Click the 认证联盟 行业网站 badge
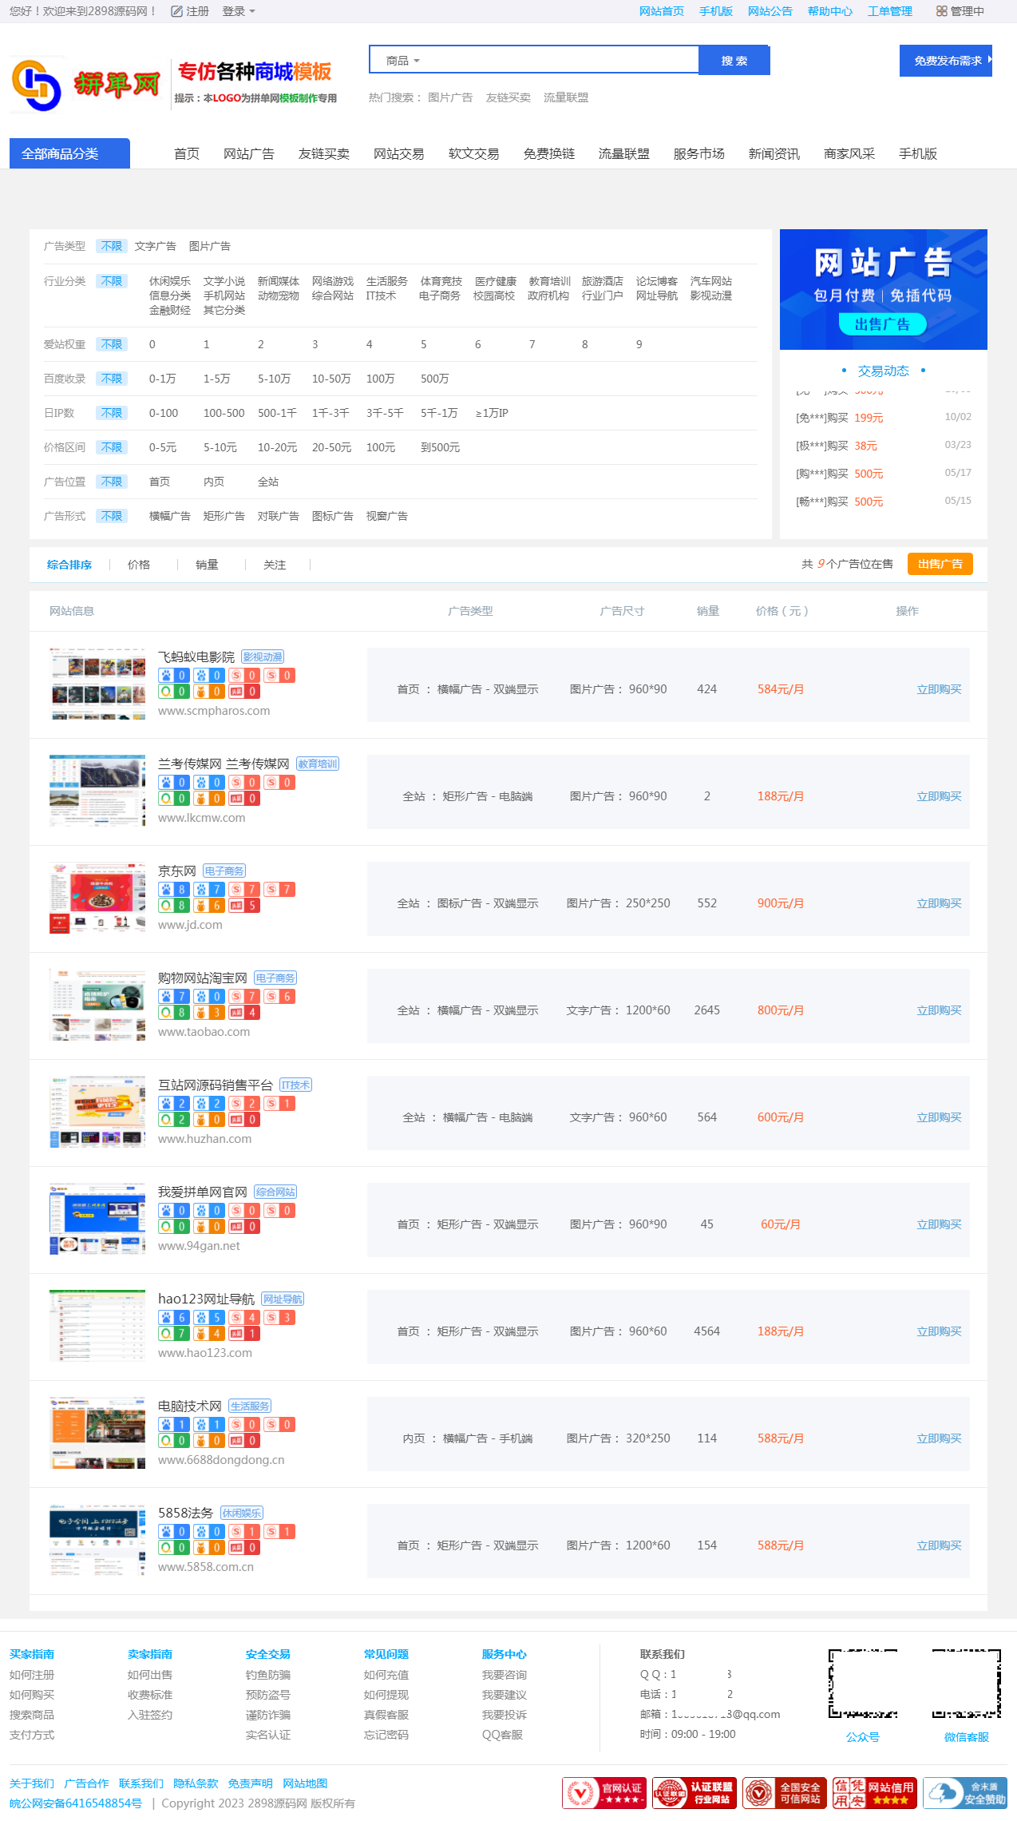 tap(694, 1793)
